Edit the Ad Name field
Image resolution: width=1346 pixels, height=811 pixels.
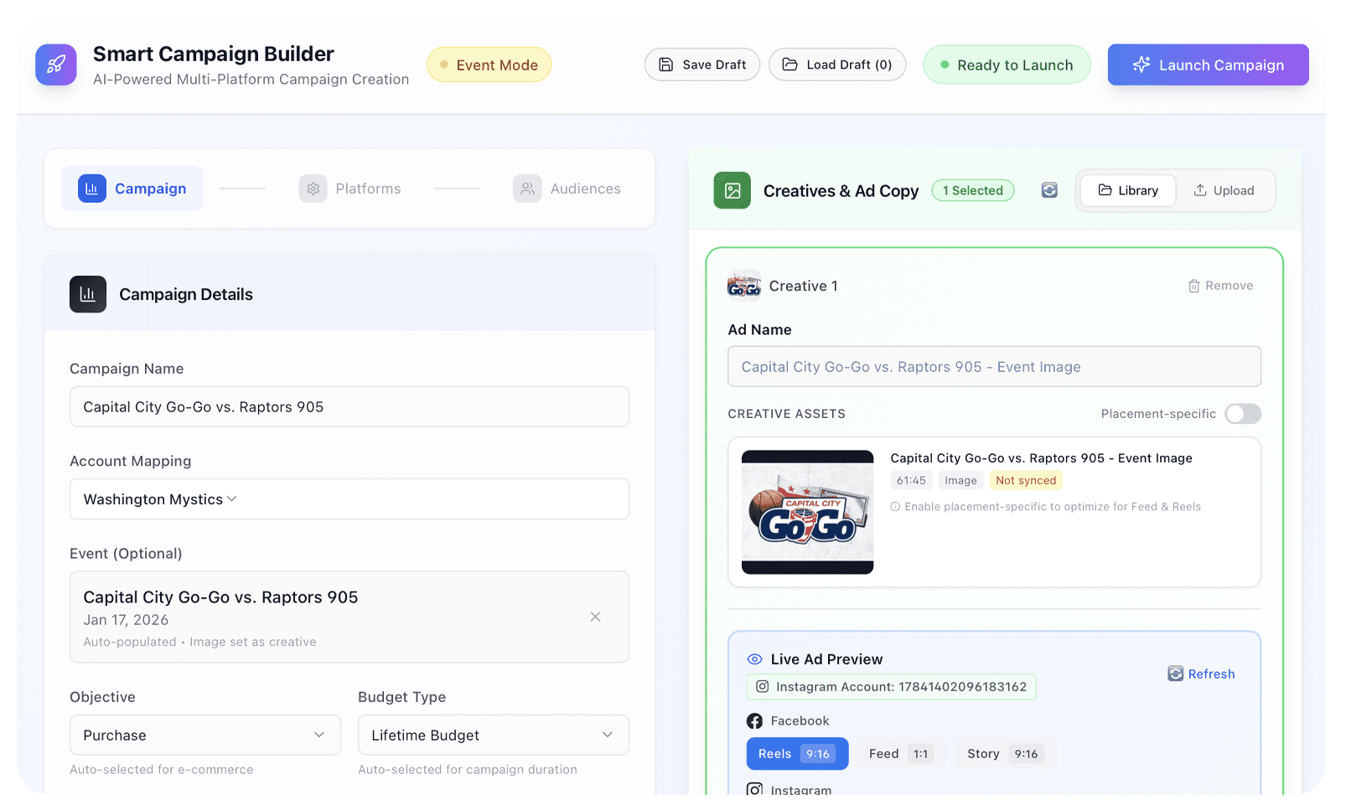(x=994, y=366)
